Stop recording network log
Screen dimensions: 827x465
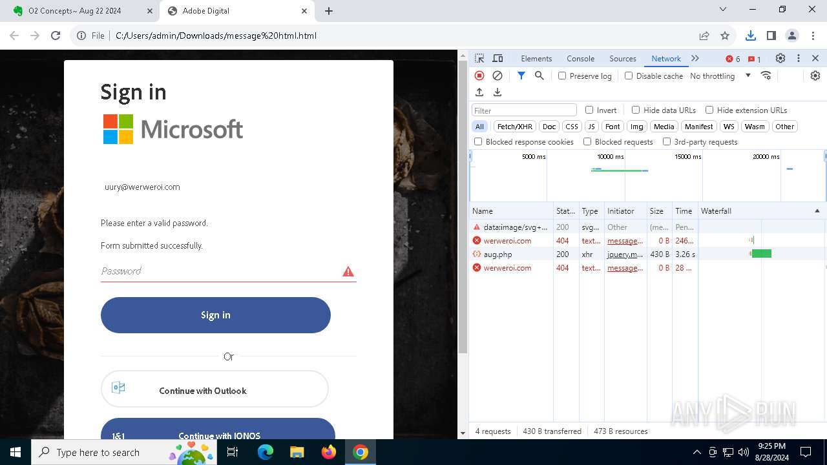tap(479, 76)
